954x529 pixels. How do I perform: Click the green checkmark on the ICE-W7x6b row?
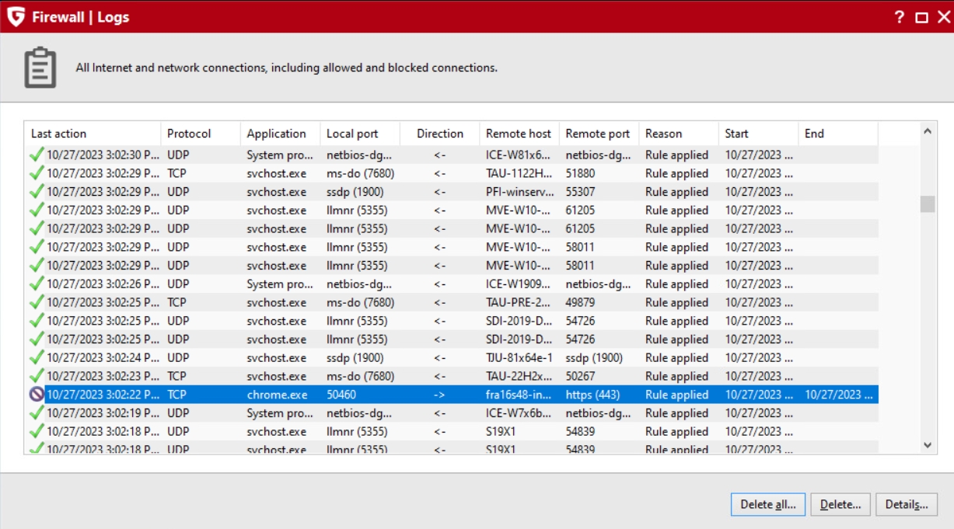click(37, 413)
